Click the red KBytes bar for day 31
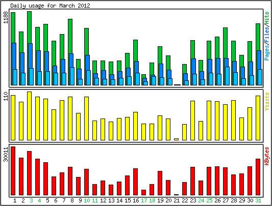Viewport: 272px width, 206px height. pos(258,177)
